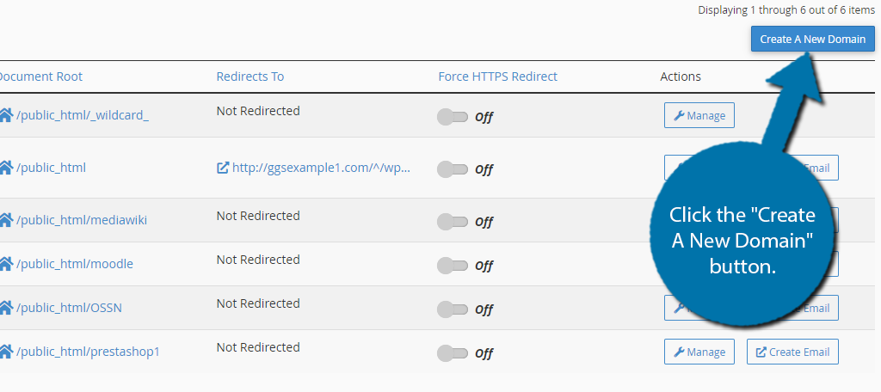This screenshot has height=392, width=881.
Task: Open the /public_html/_wildcard_ document root link
Action: (x=83, y=116)
